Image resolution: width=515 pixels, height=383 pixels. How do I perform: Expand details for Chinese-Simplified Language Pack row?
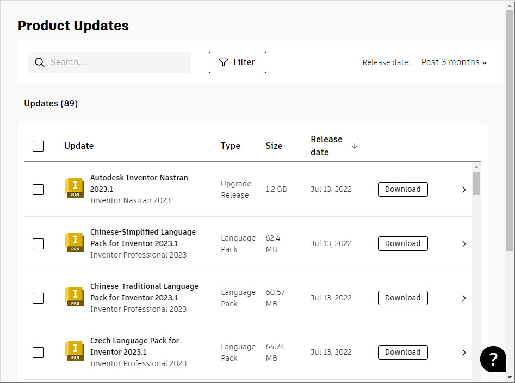pos(464,244)
